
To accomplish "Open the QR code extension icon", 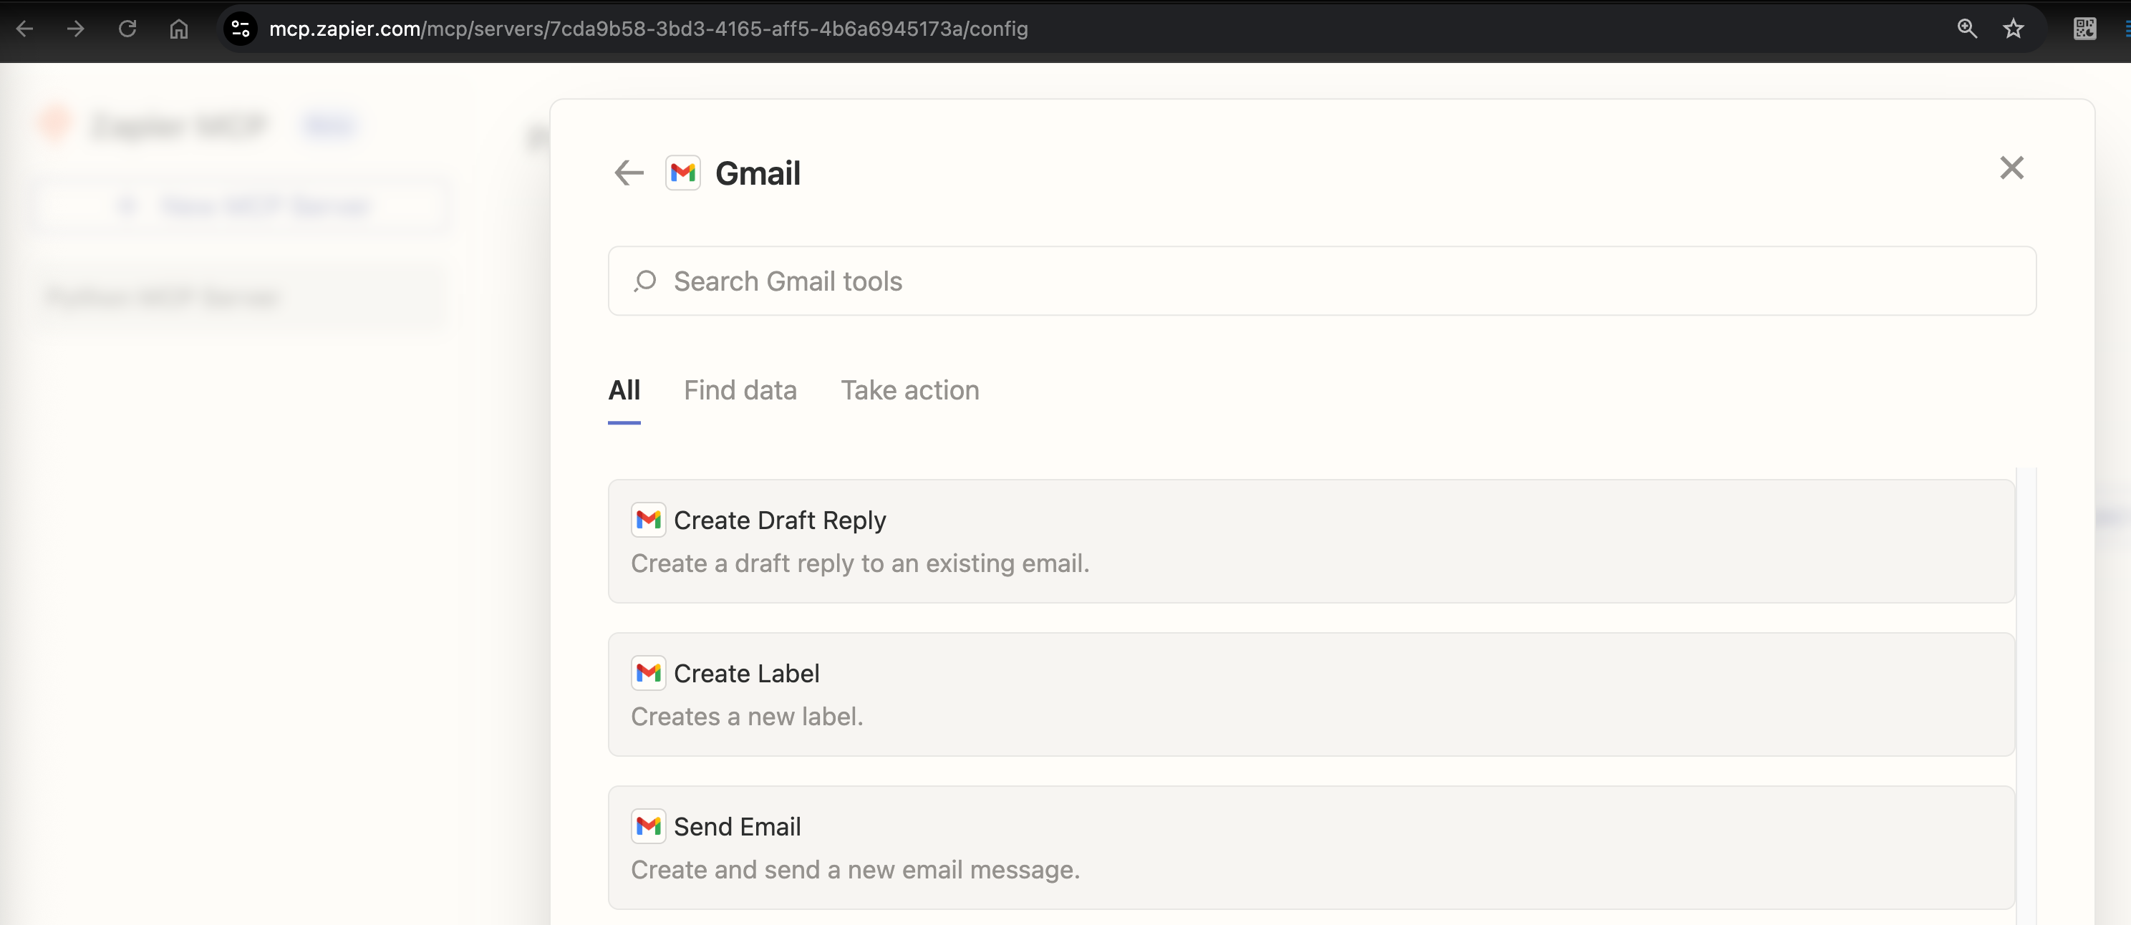I will [x=2084, y=29].
